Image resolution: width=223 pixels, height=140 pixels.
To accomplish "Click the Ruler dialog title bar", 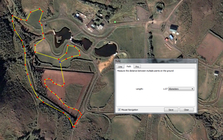I will coord(156,61).
